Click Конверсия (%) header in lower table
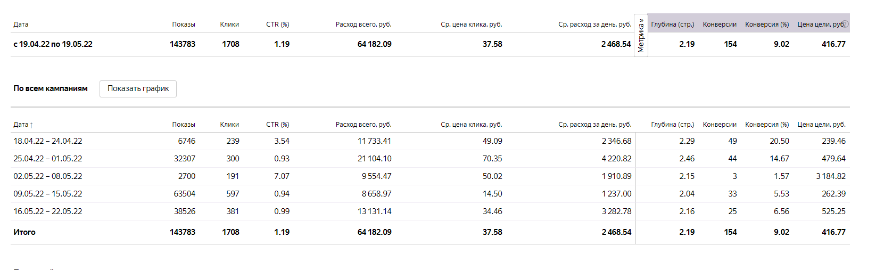This screenshot has height=270, width=876. click(767, 125)
